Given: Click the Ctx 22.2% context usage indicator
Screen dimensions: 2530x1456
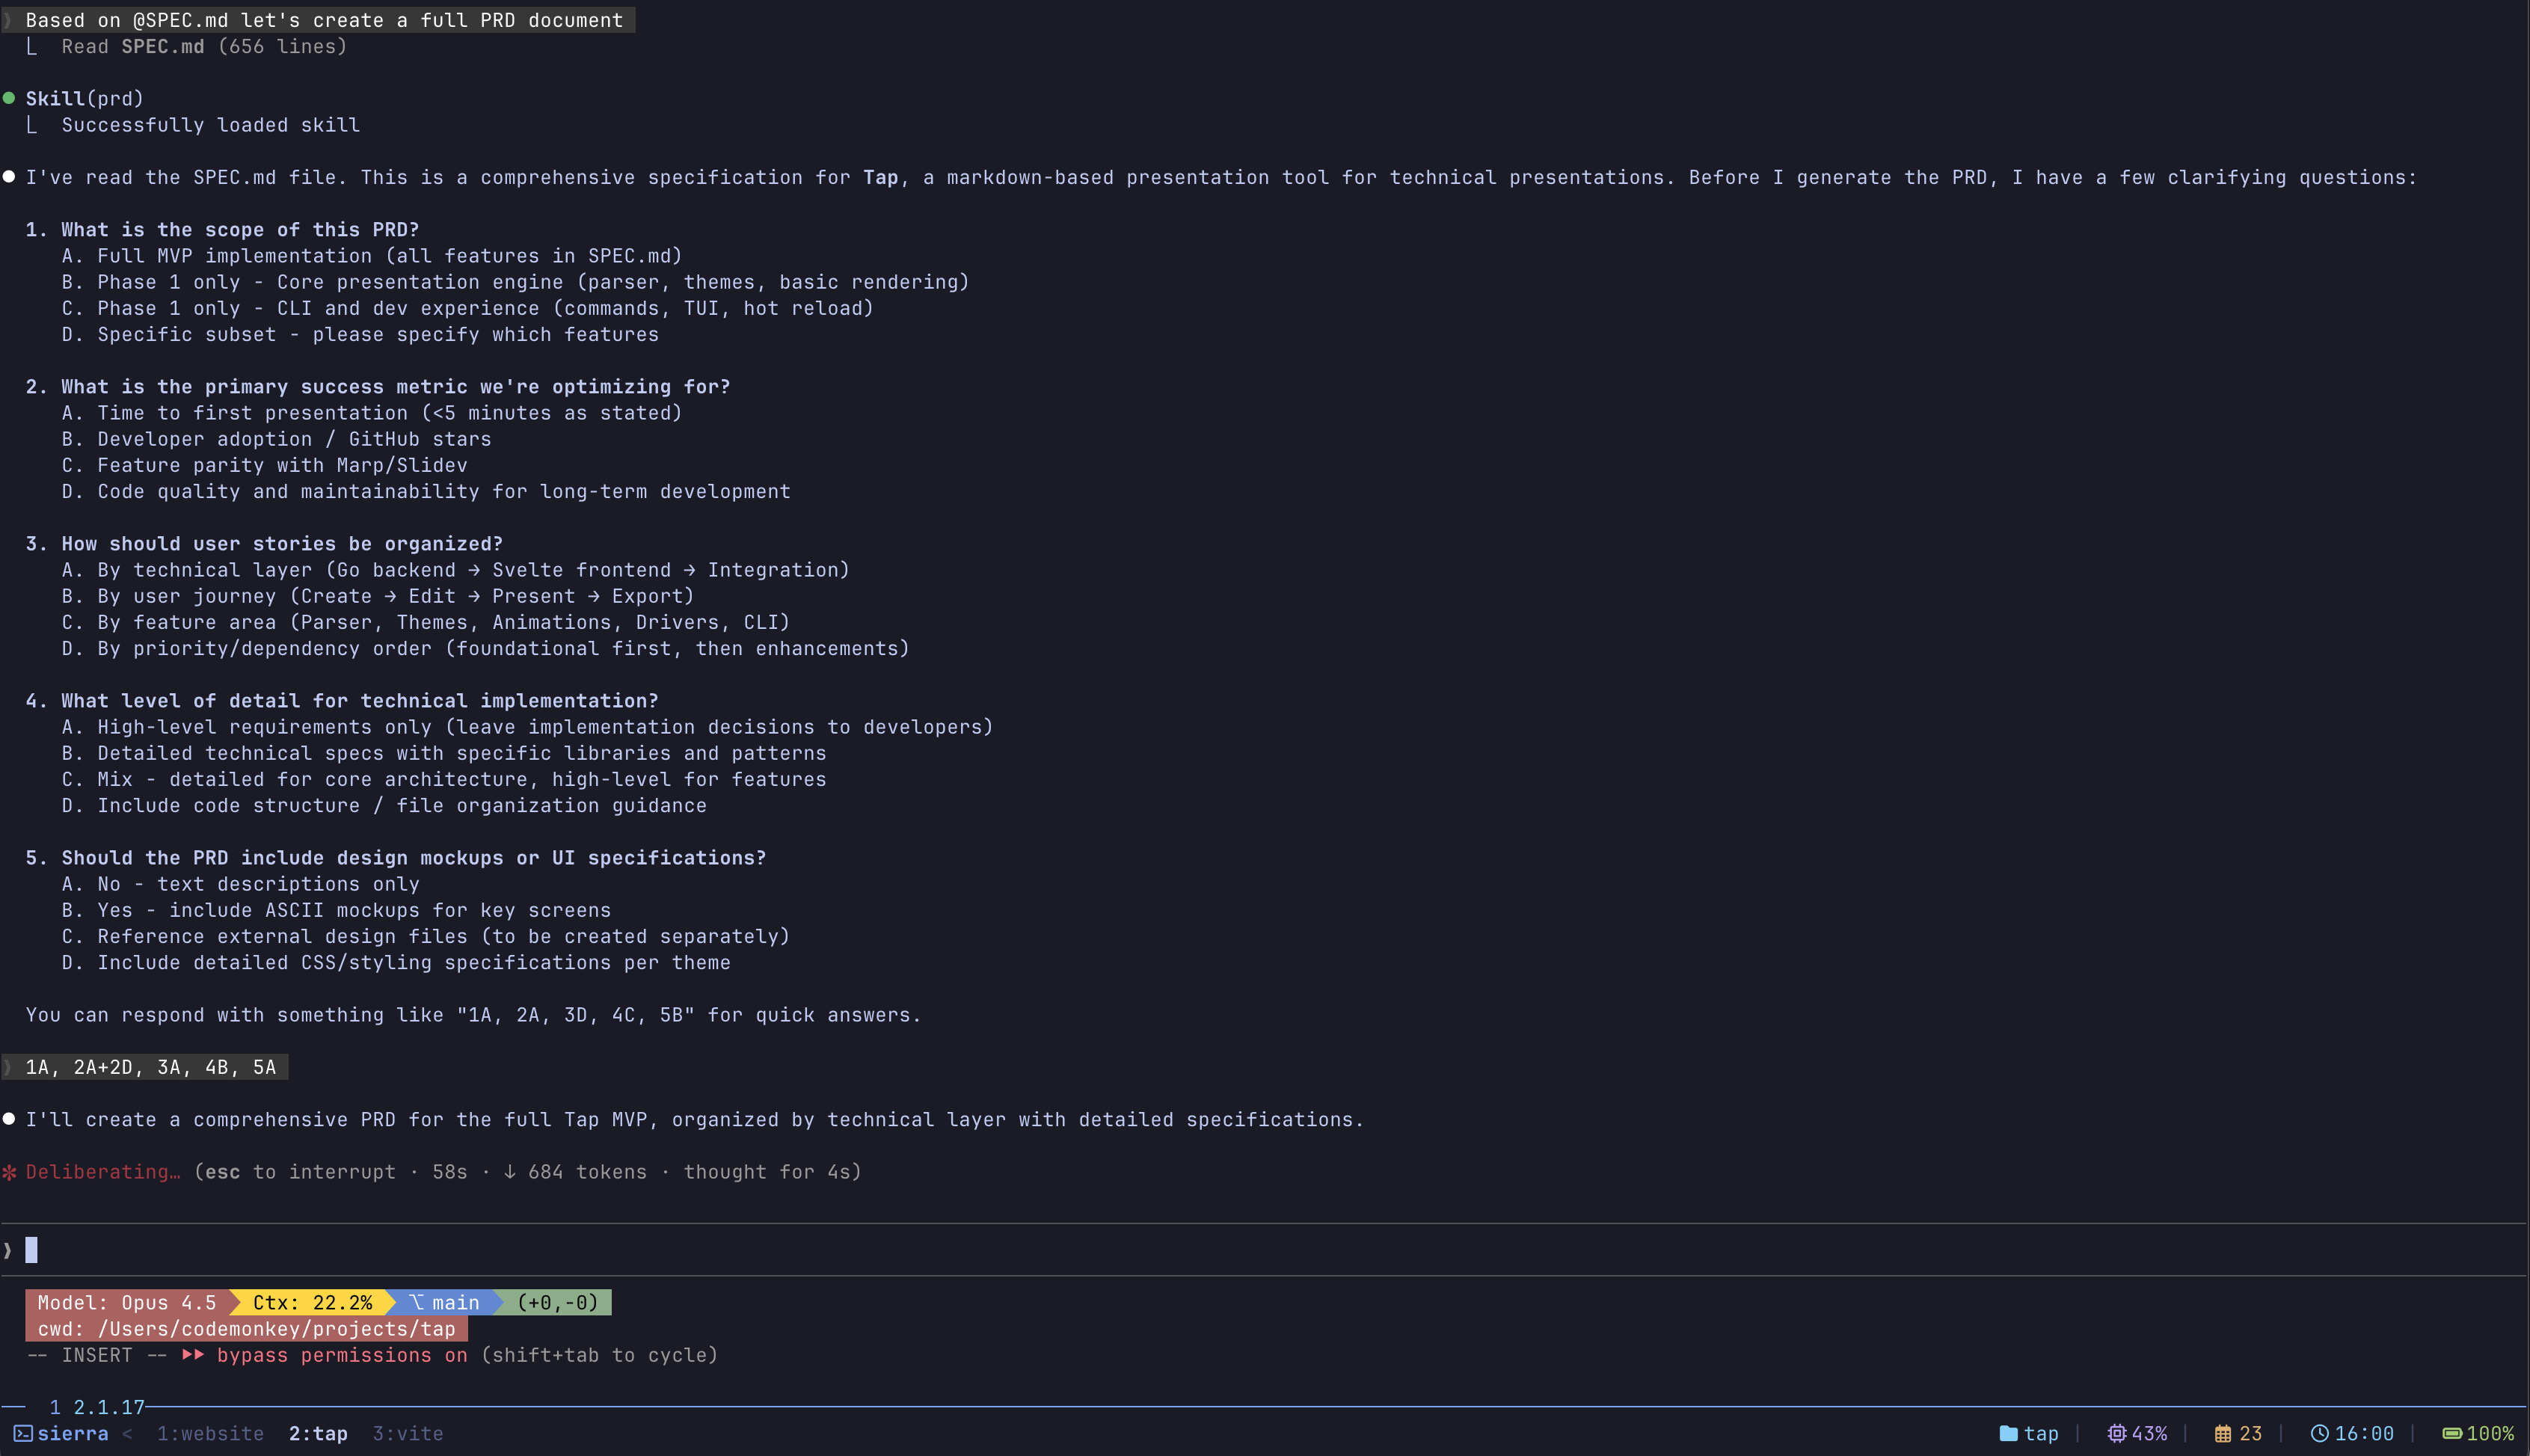Looking at the screenshot, I should pyautogui.click(x=312, y=1303).
